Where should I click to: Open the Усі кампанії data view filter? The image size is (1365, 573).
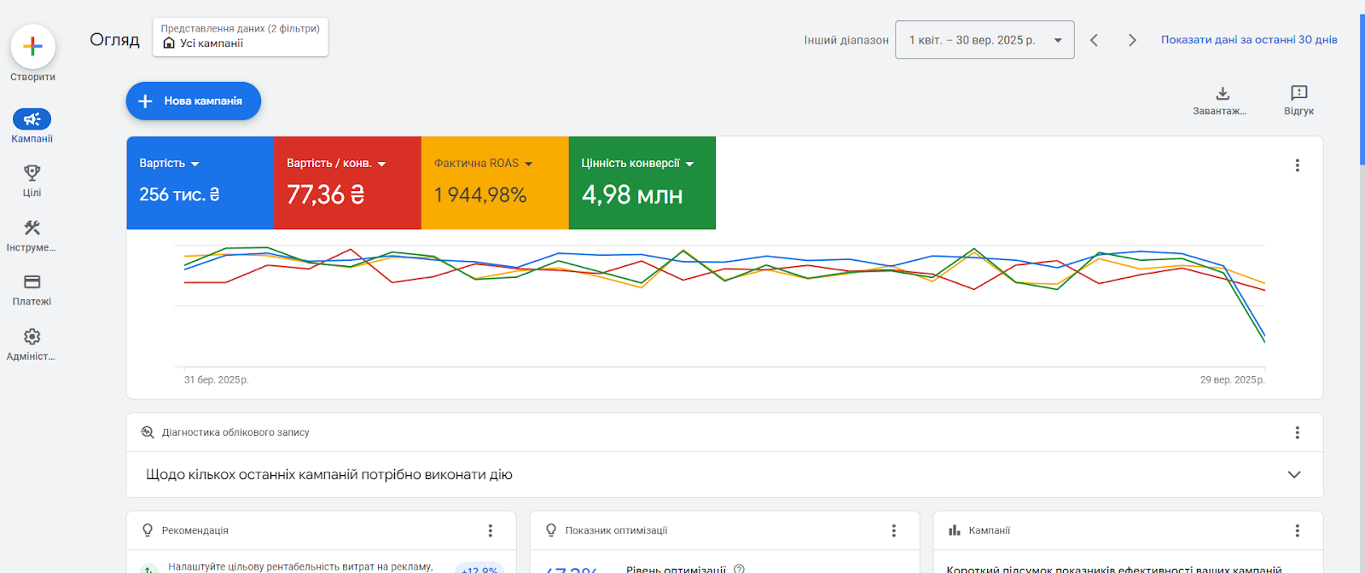241,38
